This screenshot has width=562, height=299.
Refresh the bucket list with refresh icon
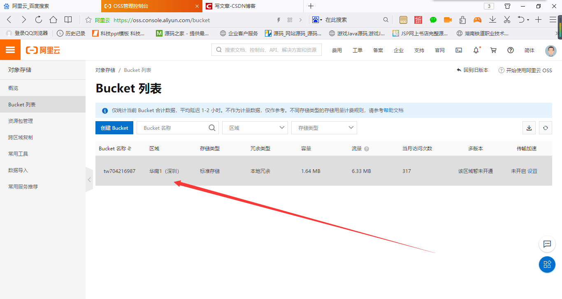tap(545, 128)
